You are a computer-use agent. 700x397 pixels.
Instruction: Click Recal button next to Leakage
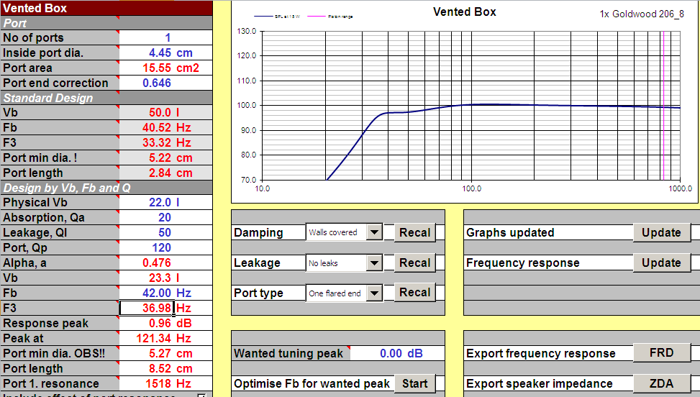pyautogui.click(x=414, y=263)
